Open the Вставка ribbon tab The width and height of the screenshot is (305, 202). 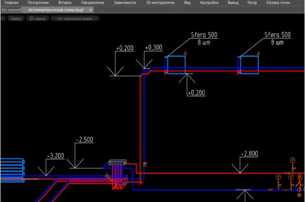pyautogui.click(x=65, y=3)
